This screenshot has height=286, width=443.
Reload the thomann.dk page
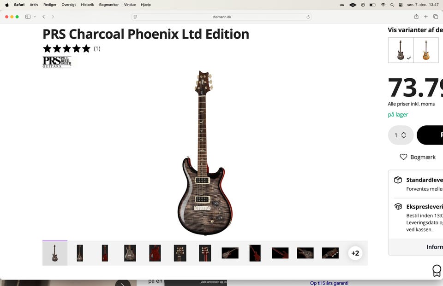pos(308,17)
